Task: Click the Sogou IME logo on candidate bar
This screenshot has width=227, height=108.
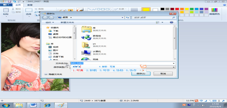Action: click(143, 67)
